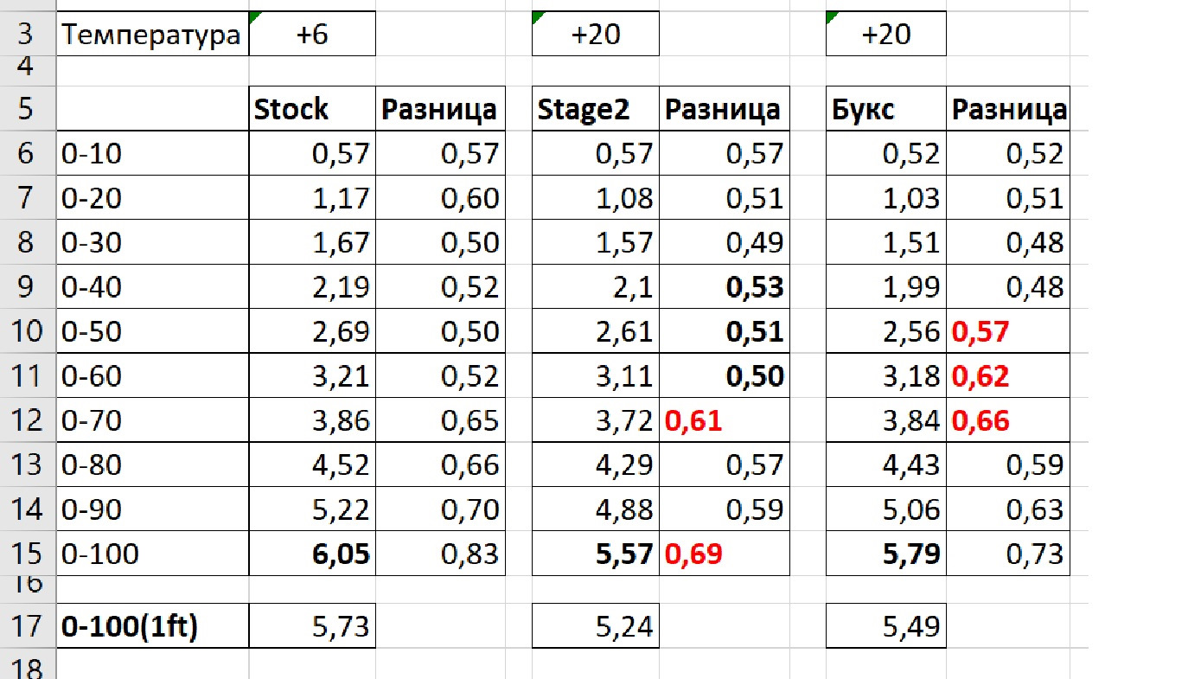Viewport: 1188px width, 679px height.
Task: Select the difference value 0,63
Action: (x=1008, y=509)
